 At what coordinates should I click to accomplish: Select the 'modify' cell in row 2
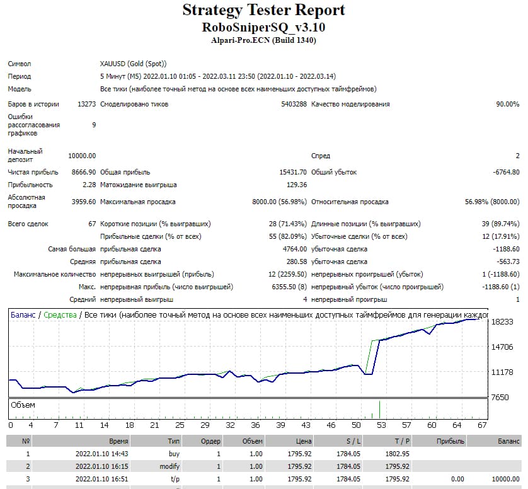(x=170, y=467)
